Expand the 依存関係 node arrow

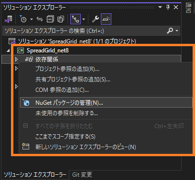coord(16,60)
